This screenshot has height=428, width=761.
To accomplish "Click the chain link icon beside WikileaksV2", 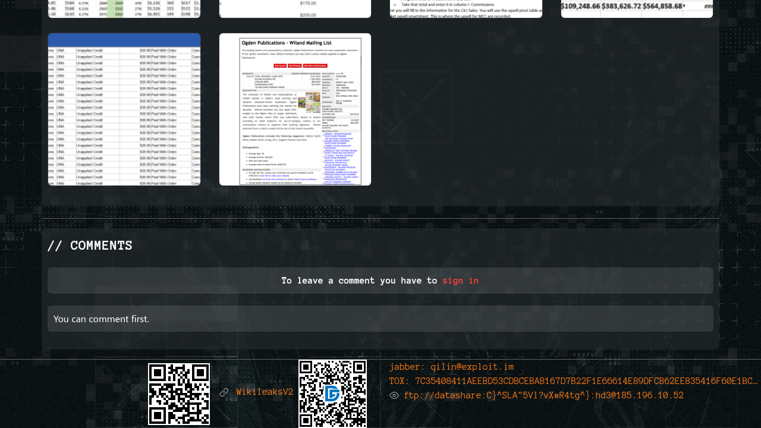I will [x=224, y=392].
